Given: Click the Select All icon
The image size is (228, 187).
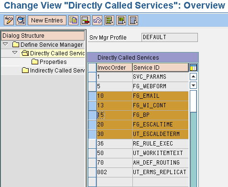Looking at the screenshot, I should click(x=109, y=21).
